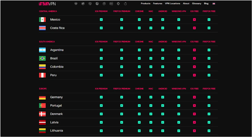This screenshot has width=252, height=137.
Task: Click the Argentina flag icon
Action: point(42,50)
